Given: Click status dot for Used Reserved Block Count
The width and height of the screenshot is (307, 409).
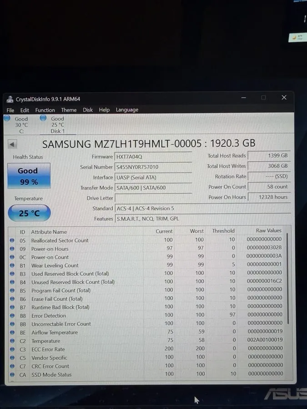Looking at the screenshot, I should [x=12, y=274].
